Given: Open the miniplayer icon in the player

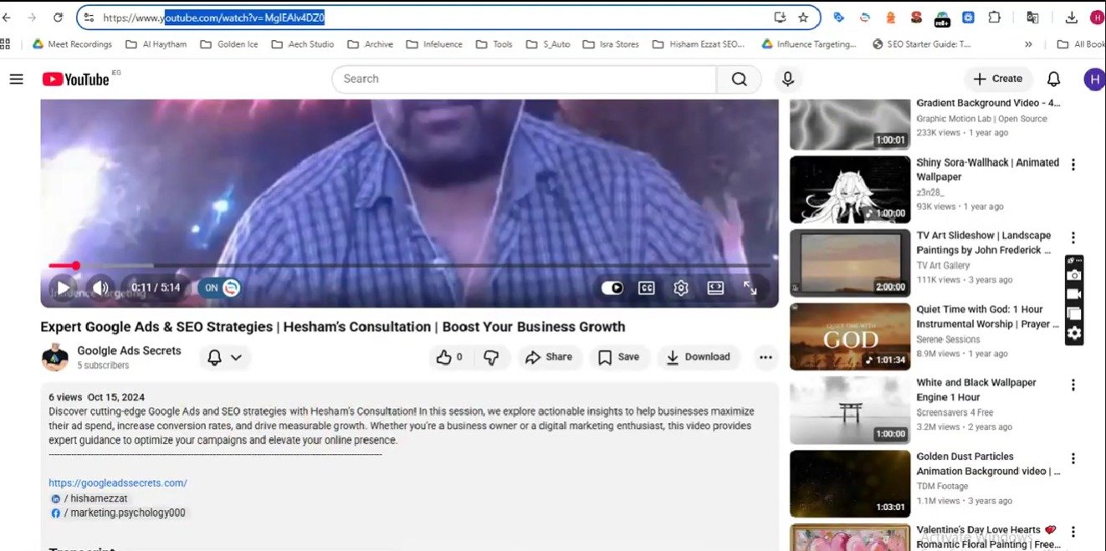Looking at the screenshot, I should point(715,288).
